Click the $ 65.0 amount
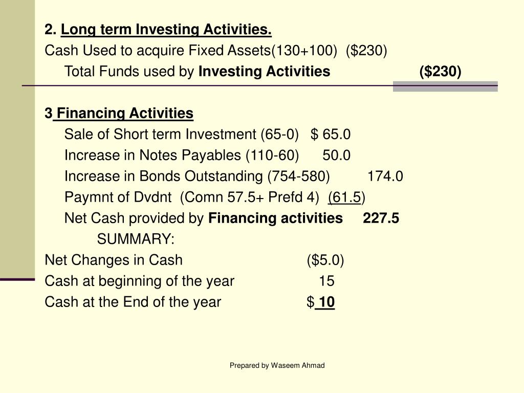 [331, 135]
